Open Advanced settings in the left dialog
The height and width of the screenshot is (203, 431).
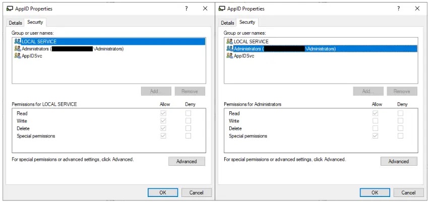point(187,161)
